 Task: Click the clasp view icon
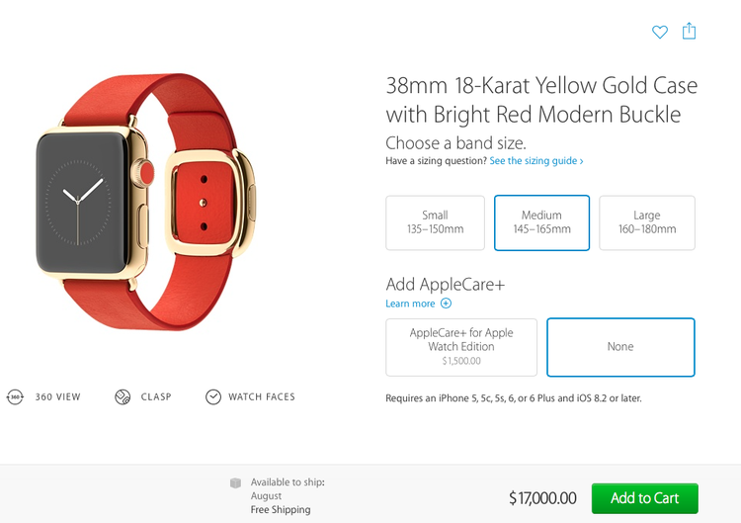123,396
